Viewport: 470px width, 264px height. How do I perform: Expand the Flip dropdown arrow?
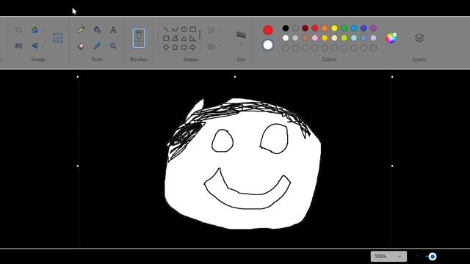(43, 46)
